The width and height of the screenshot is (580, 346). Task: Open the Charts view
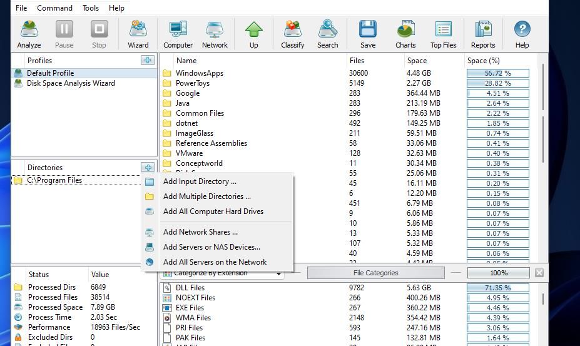coord(405,34)
